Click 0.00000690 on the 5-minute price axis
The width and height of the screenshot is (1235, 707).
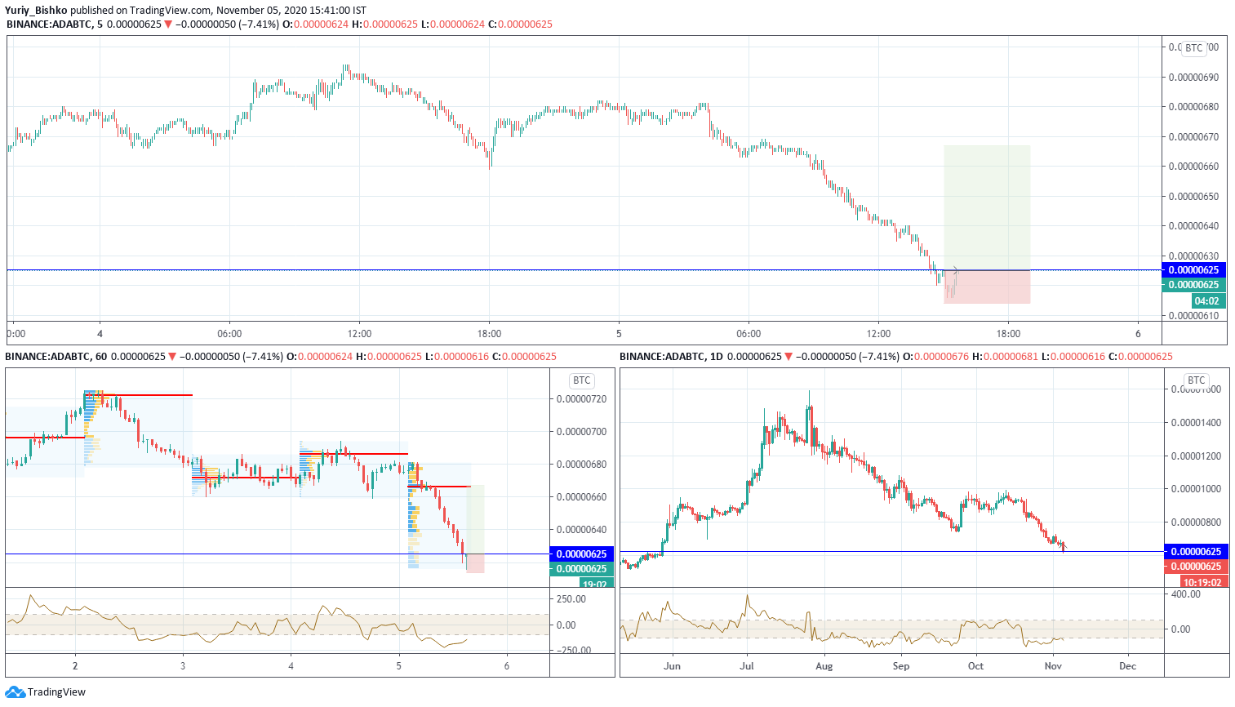coord(1194,78)
